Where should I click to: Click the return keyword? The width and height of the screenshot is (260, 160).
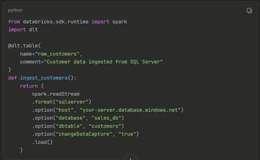[29, 86]
